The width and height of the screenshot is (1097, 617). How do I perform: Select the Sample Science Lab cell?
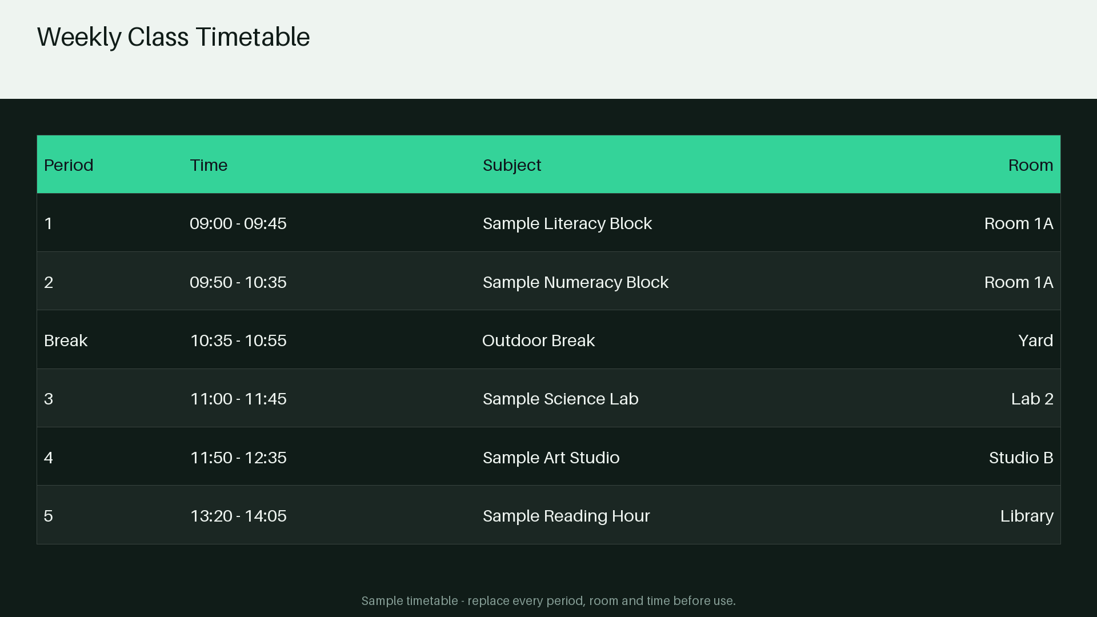(560, 399)
